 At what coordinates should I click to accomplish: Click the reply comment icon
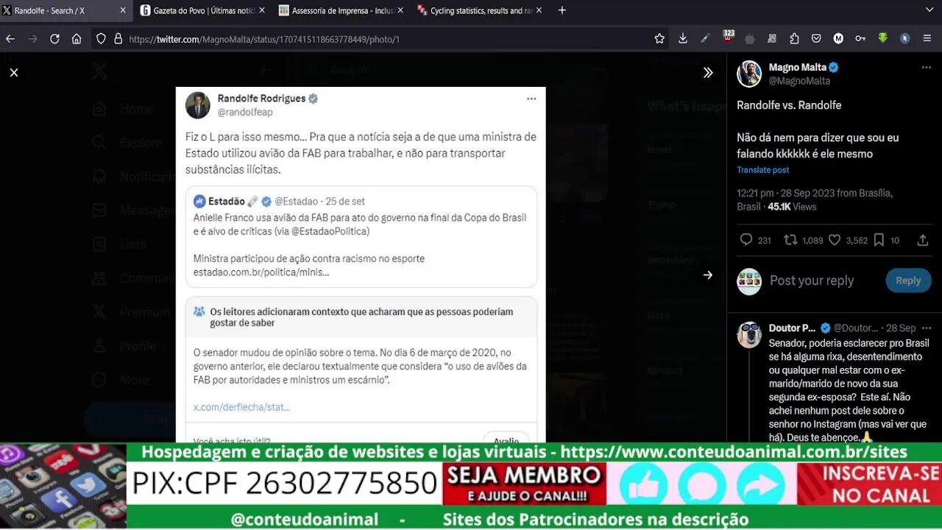pyautogui.click(x=746, y=240)
